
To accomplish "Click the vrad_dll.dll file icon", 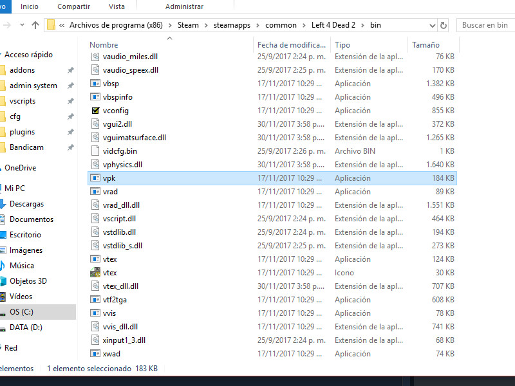I will tap(95, 205).
